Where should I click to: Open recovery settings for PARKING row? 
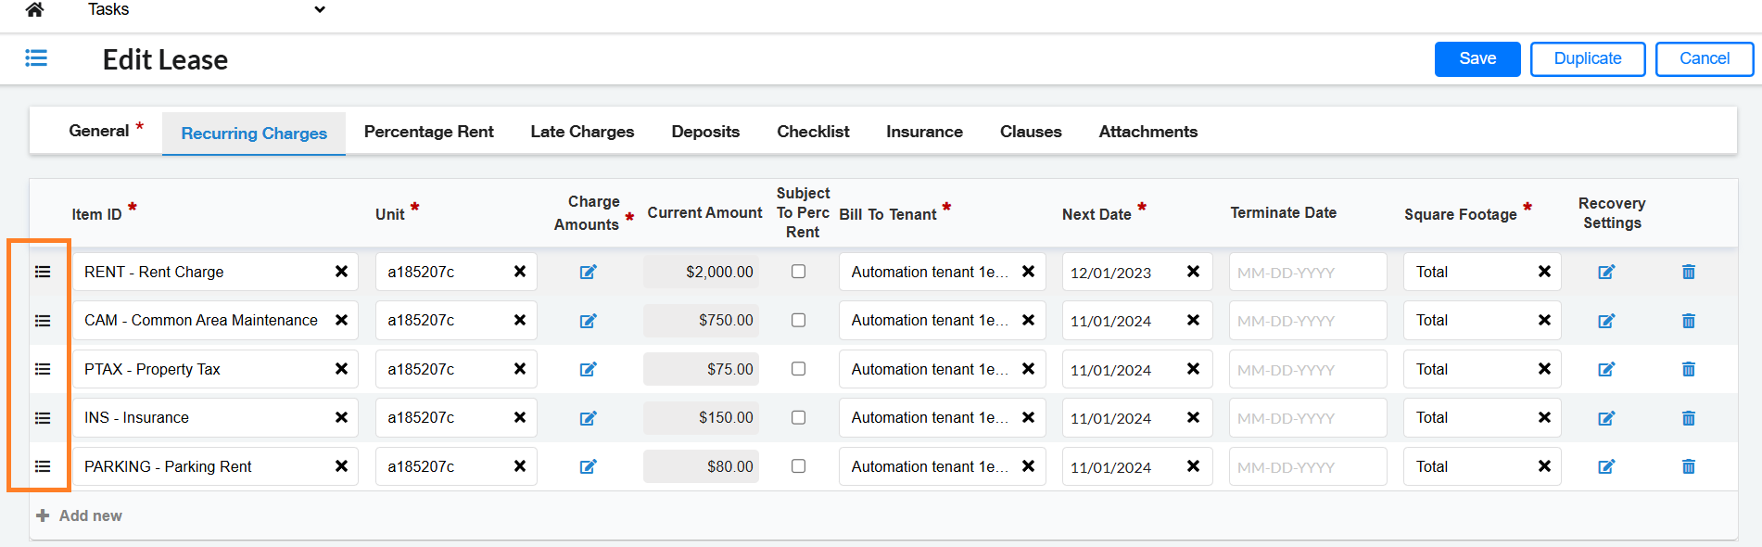coord(1606,466)
